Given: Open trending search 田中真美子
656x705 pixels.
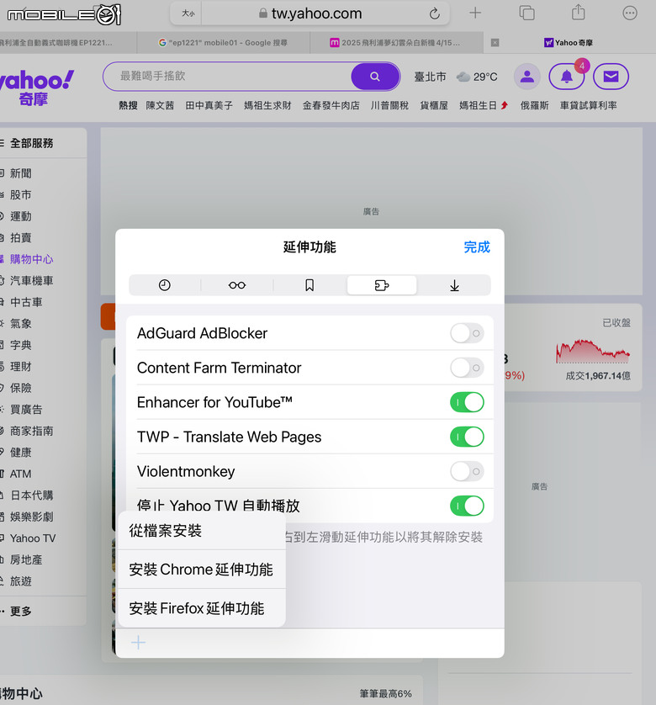Looking at the screenshot, I should 209,105.
